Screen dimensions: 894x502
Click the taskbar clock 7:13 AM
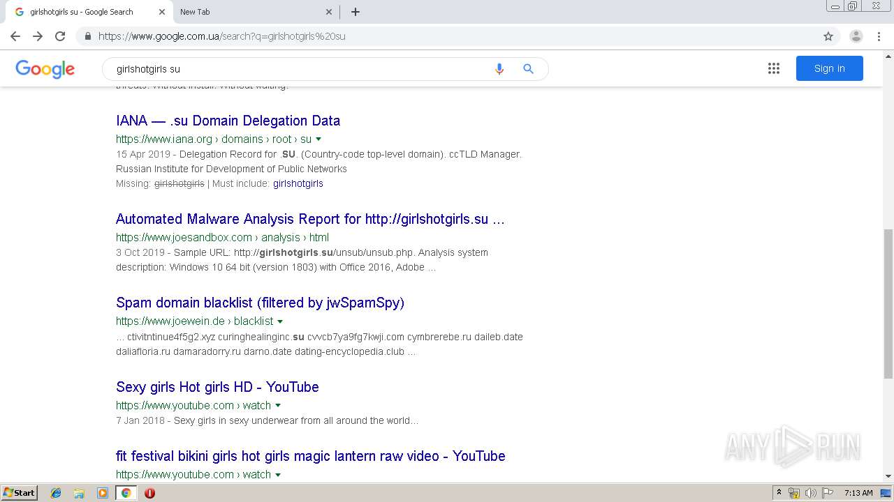[858, 493]
